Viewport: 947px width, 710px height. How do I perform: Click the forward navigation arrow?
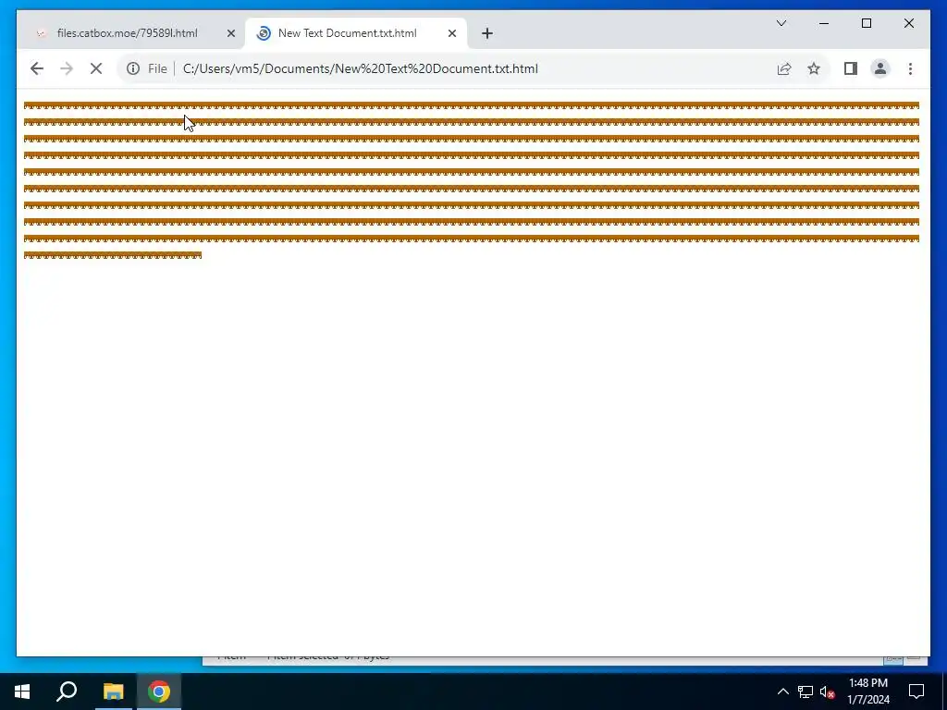67,68
